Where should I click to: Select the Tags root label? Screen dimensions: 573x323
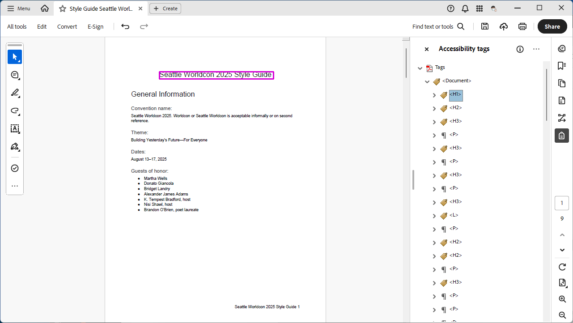tap(440, 68)
